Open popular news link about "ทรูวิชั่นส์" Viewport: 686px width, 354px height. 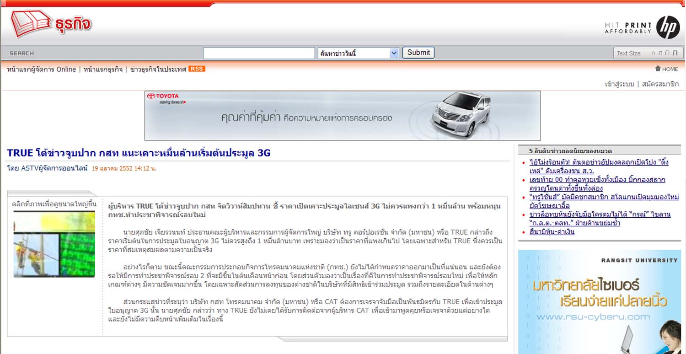tap(604, 201)
